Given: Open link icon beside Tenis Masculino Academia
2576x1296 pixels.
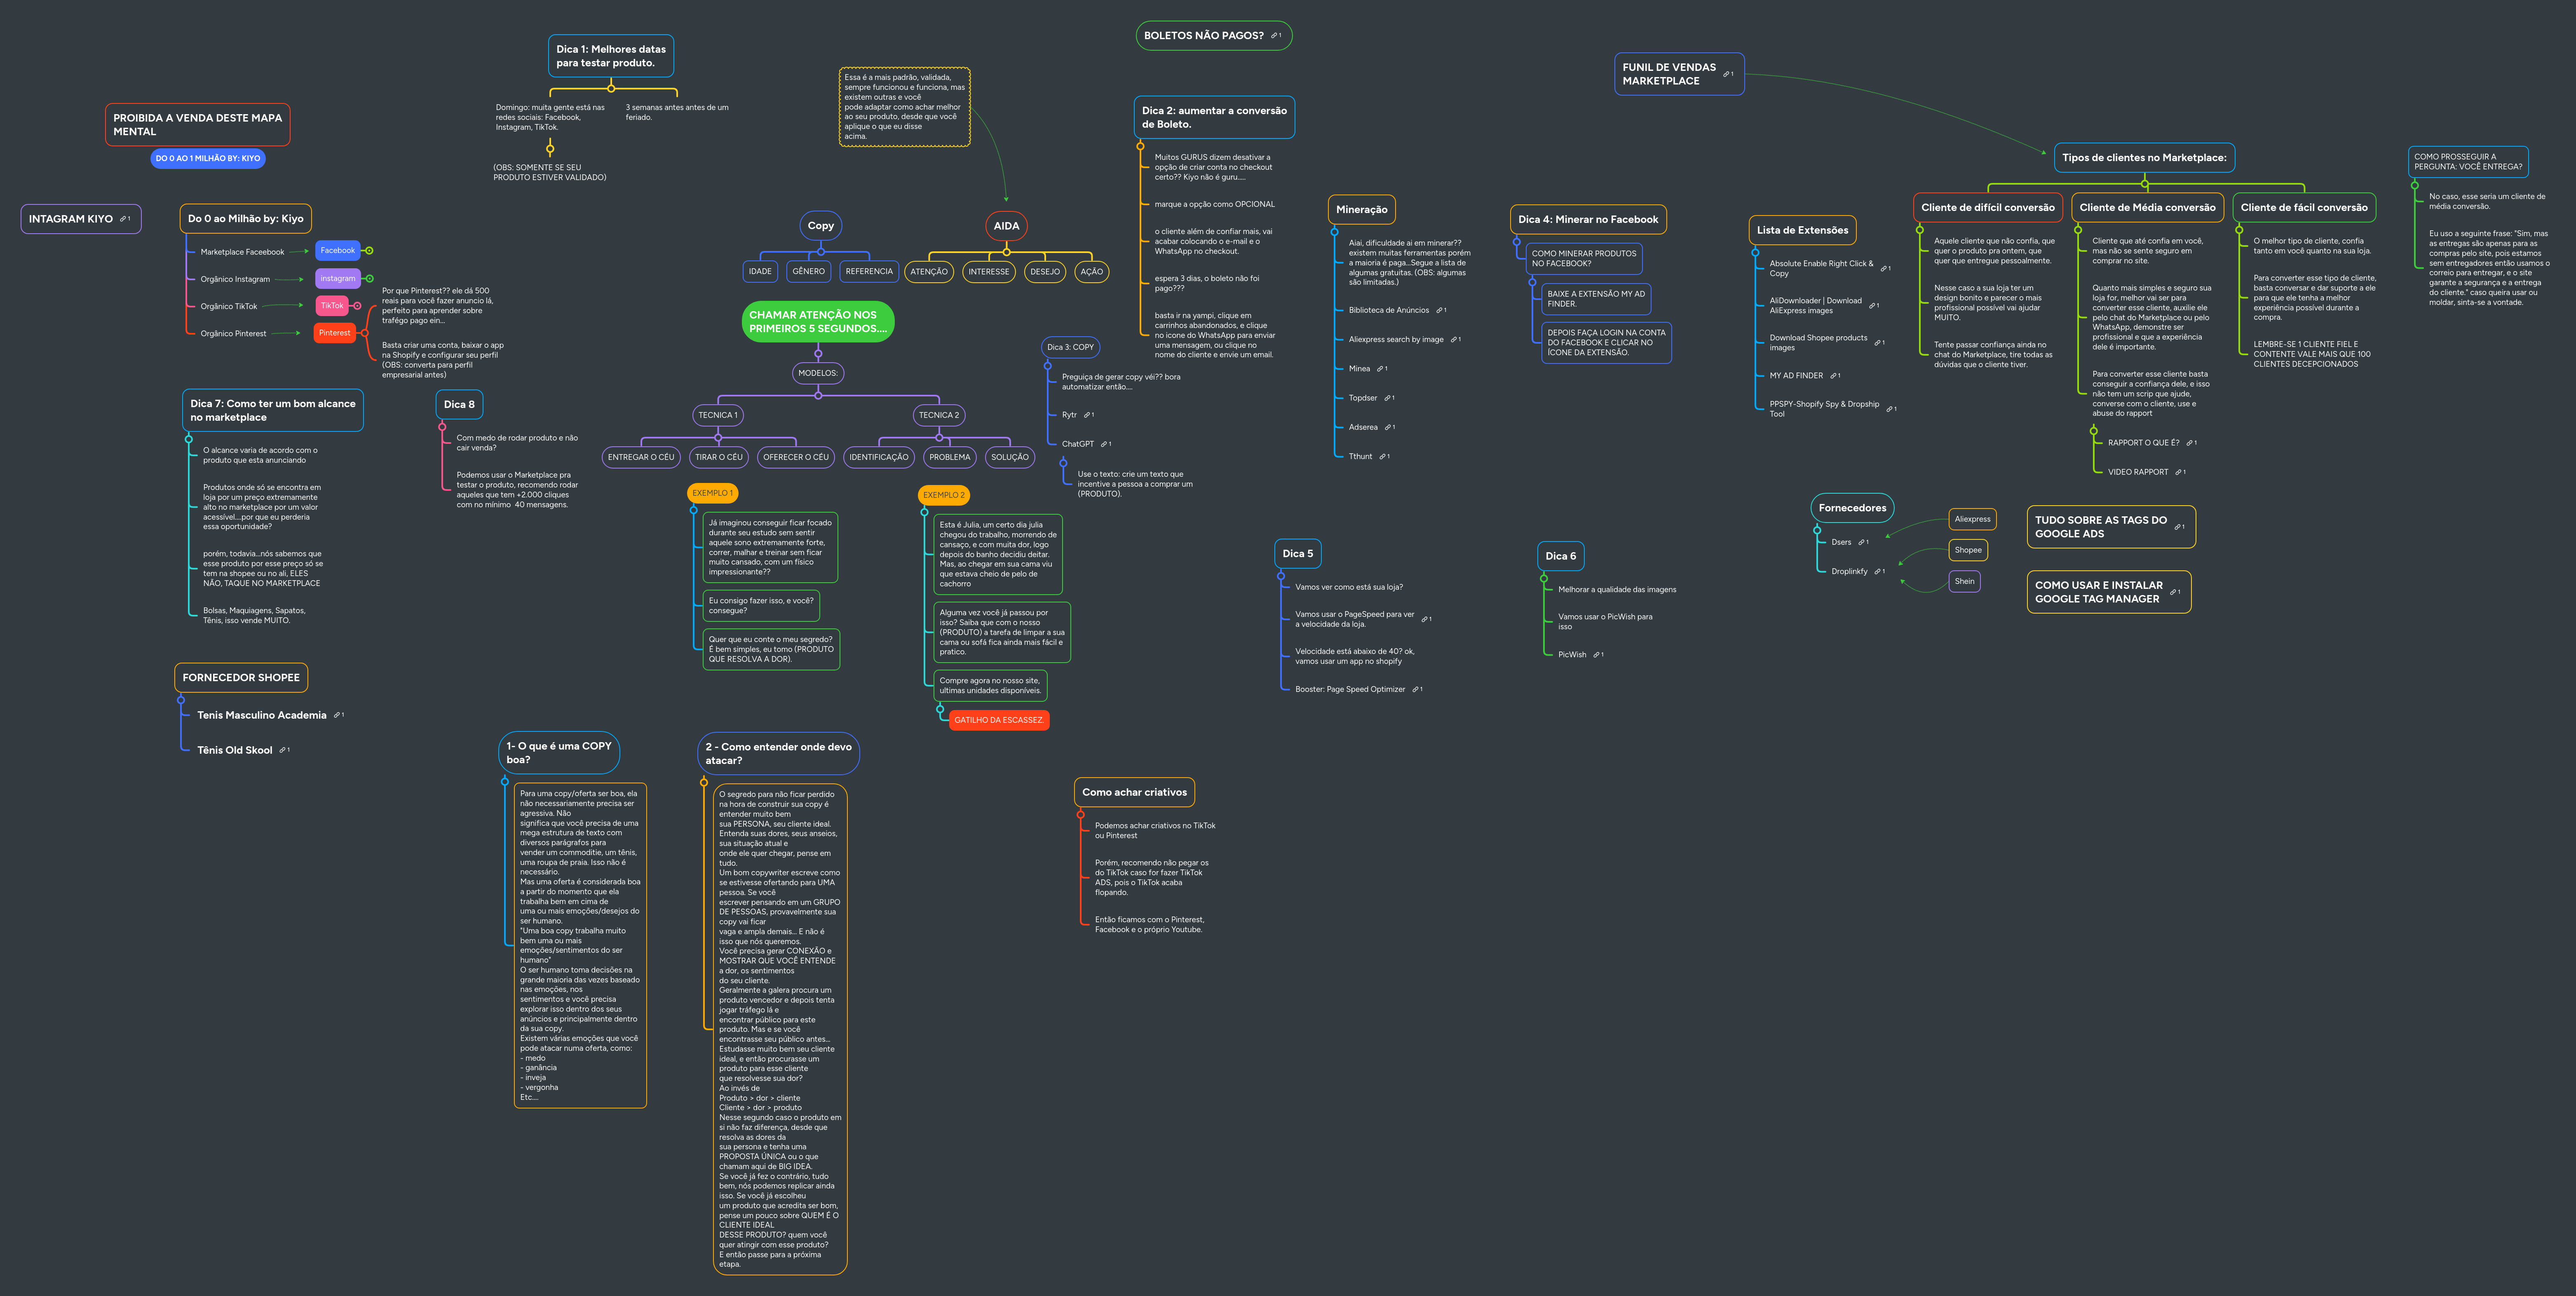Looking at the screenshot, I should pos(337,715).
